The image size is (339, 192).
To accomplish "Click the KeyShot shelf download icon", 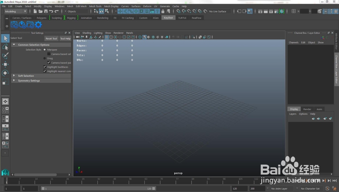I will 22,25.
